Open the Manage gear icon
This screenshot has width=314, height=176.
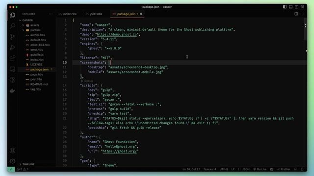tap(12, 161)
